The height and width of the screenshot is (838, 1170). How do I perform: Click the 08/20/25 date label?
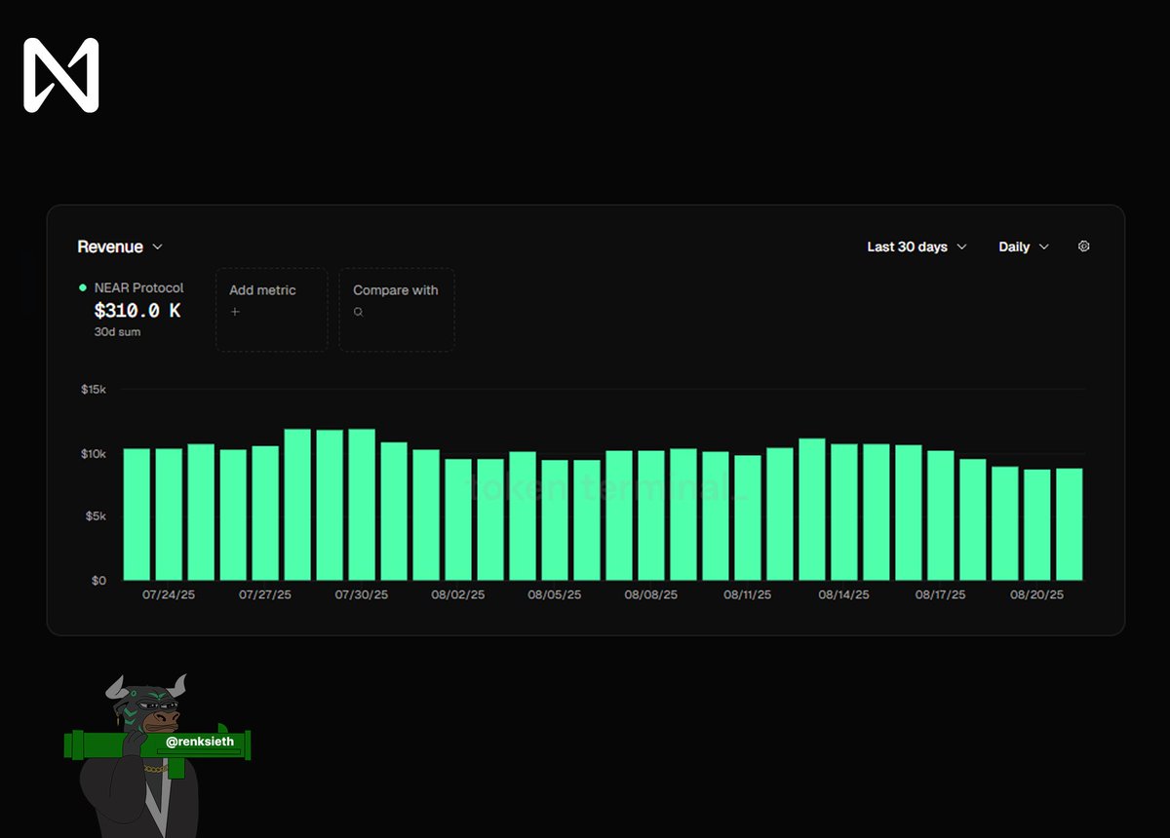coord(1037,595)
